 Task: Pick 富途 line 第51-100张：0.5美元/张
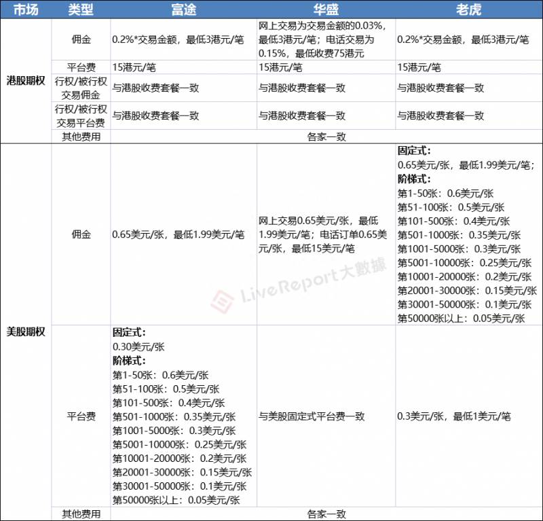(x=166, y=389)
